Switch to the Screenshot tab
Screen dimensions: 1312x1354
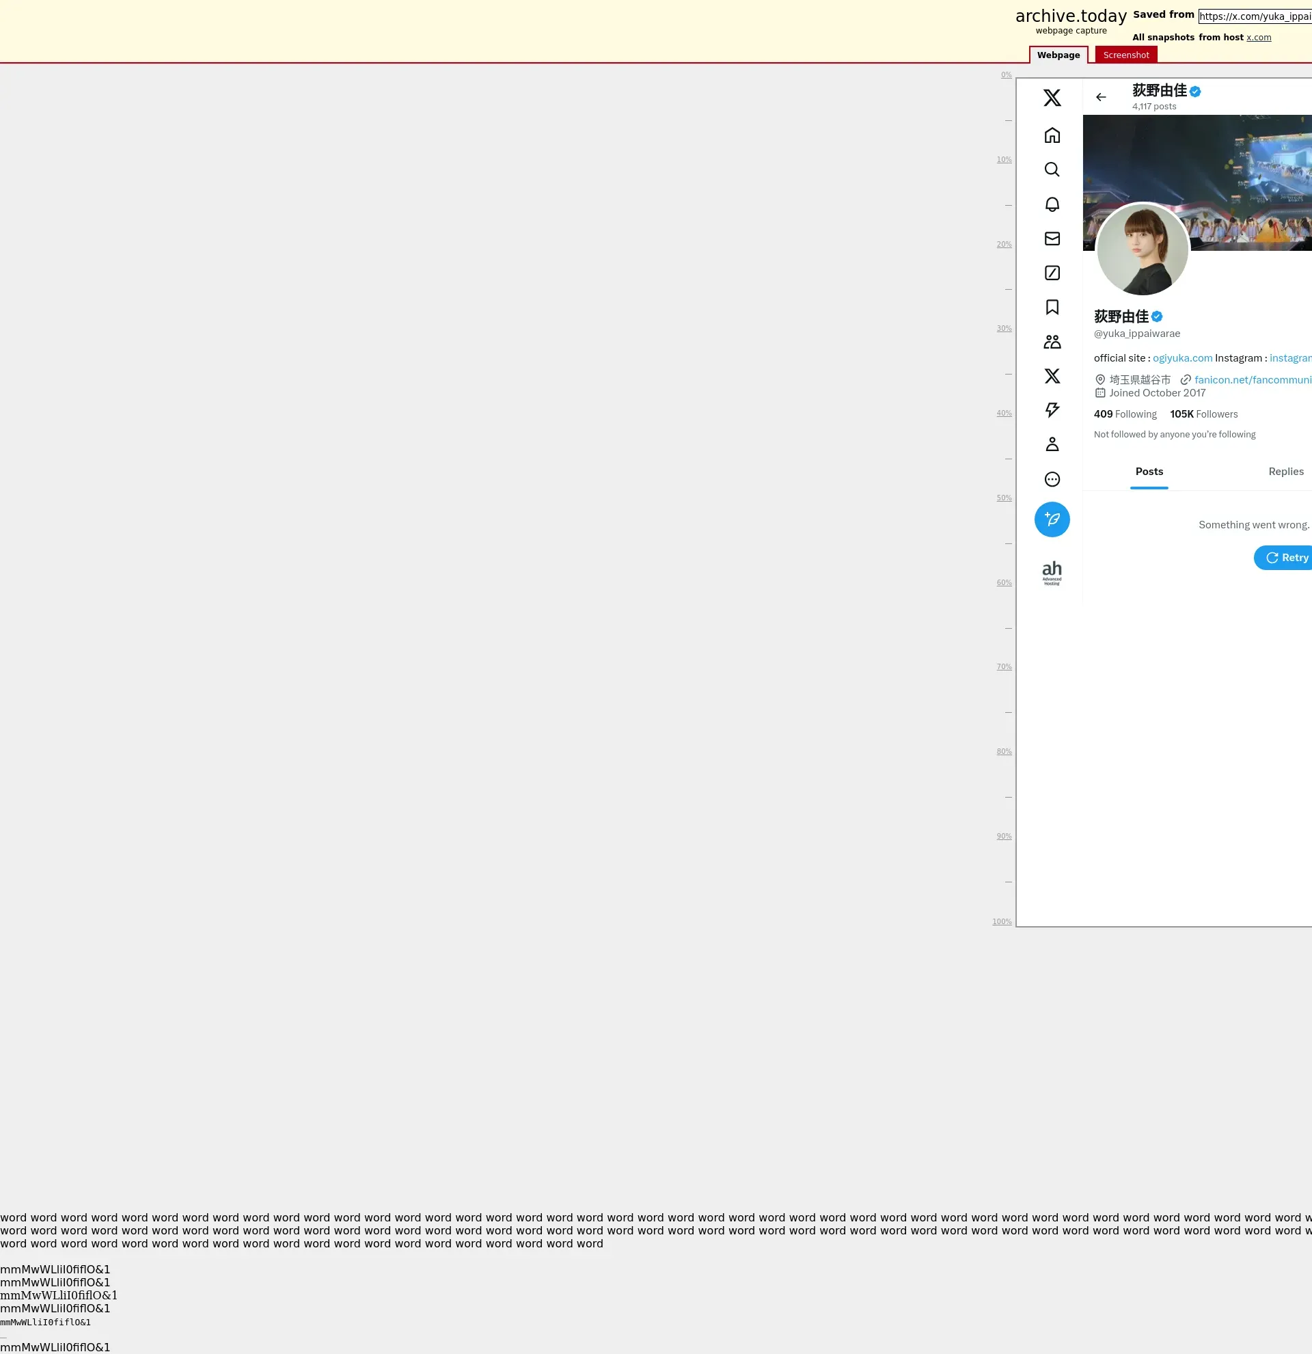pyautogui.click(x=1125, y=55)
